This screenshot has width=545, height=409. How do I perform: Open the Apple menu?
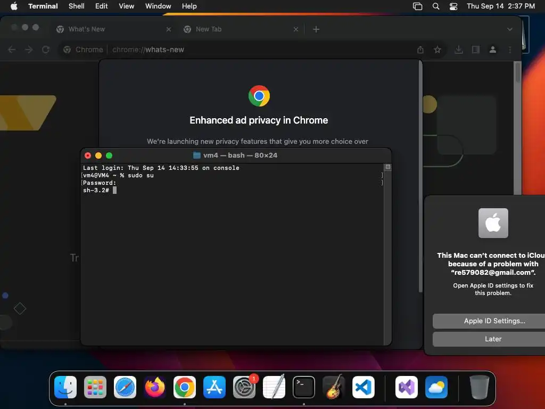(14, 6)
